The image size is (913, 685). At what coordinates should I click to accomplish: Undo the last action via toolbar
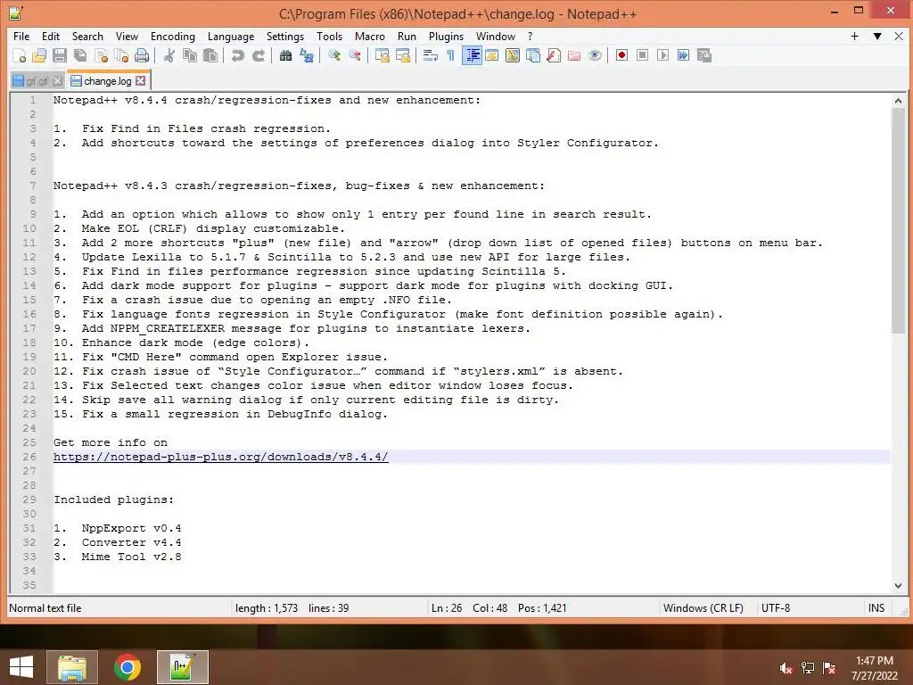pos(237,55)
